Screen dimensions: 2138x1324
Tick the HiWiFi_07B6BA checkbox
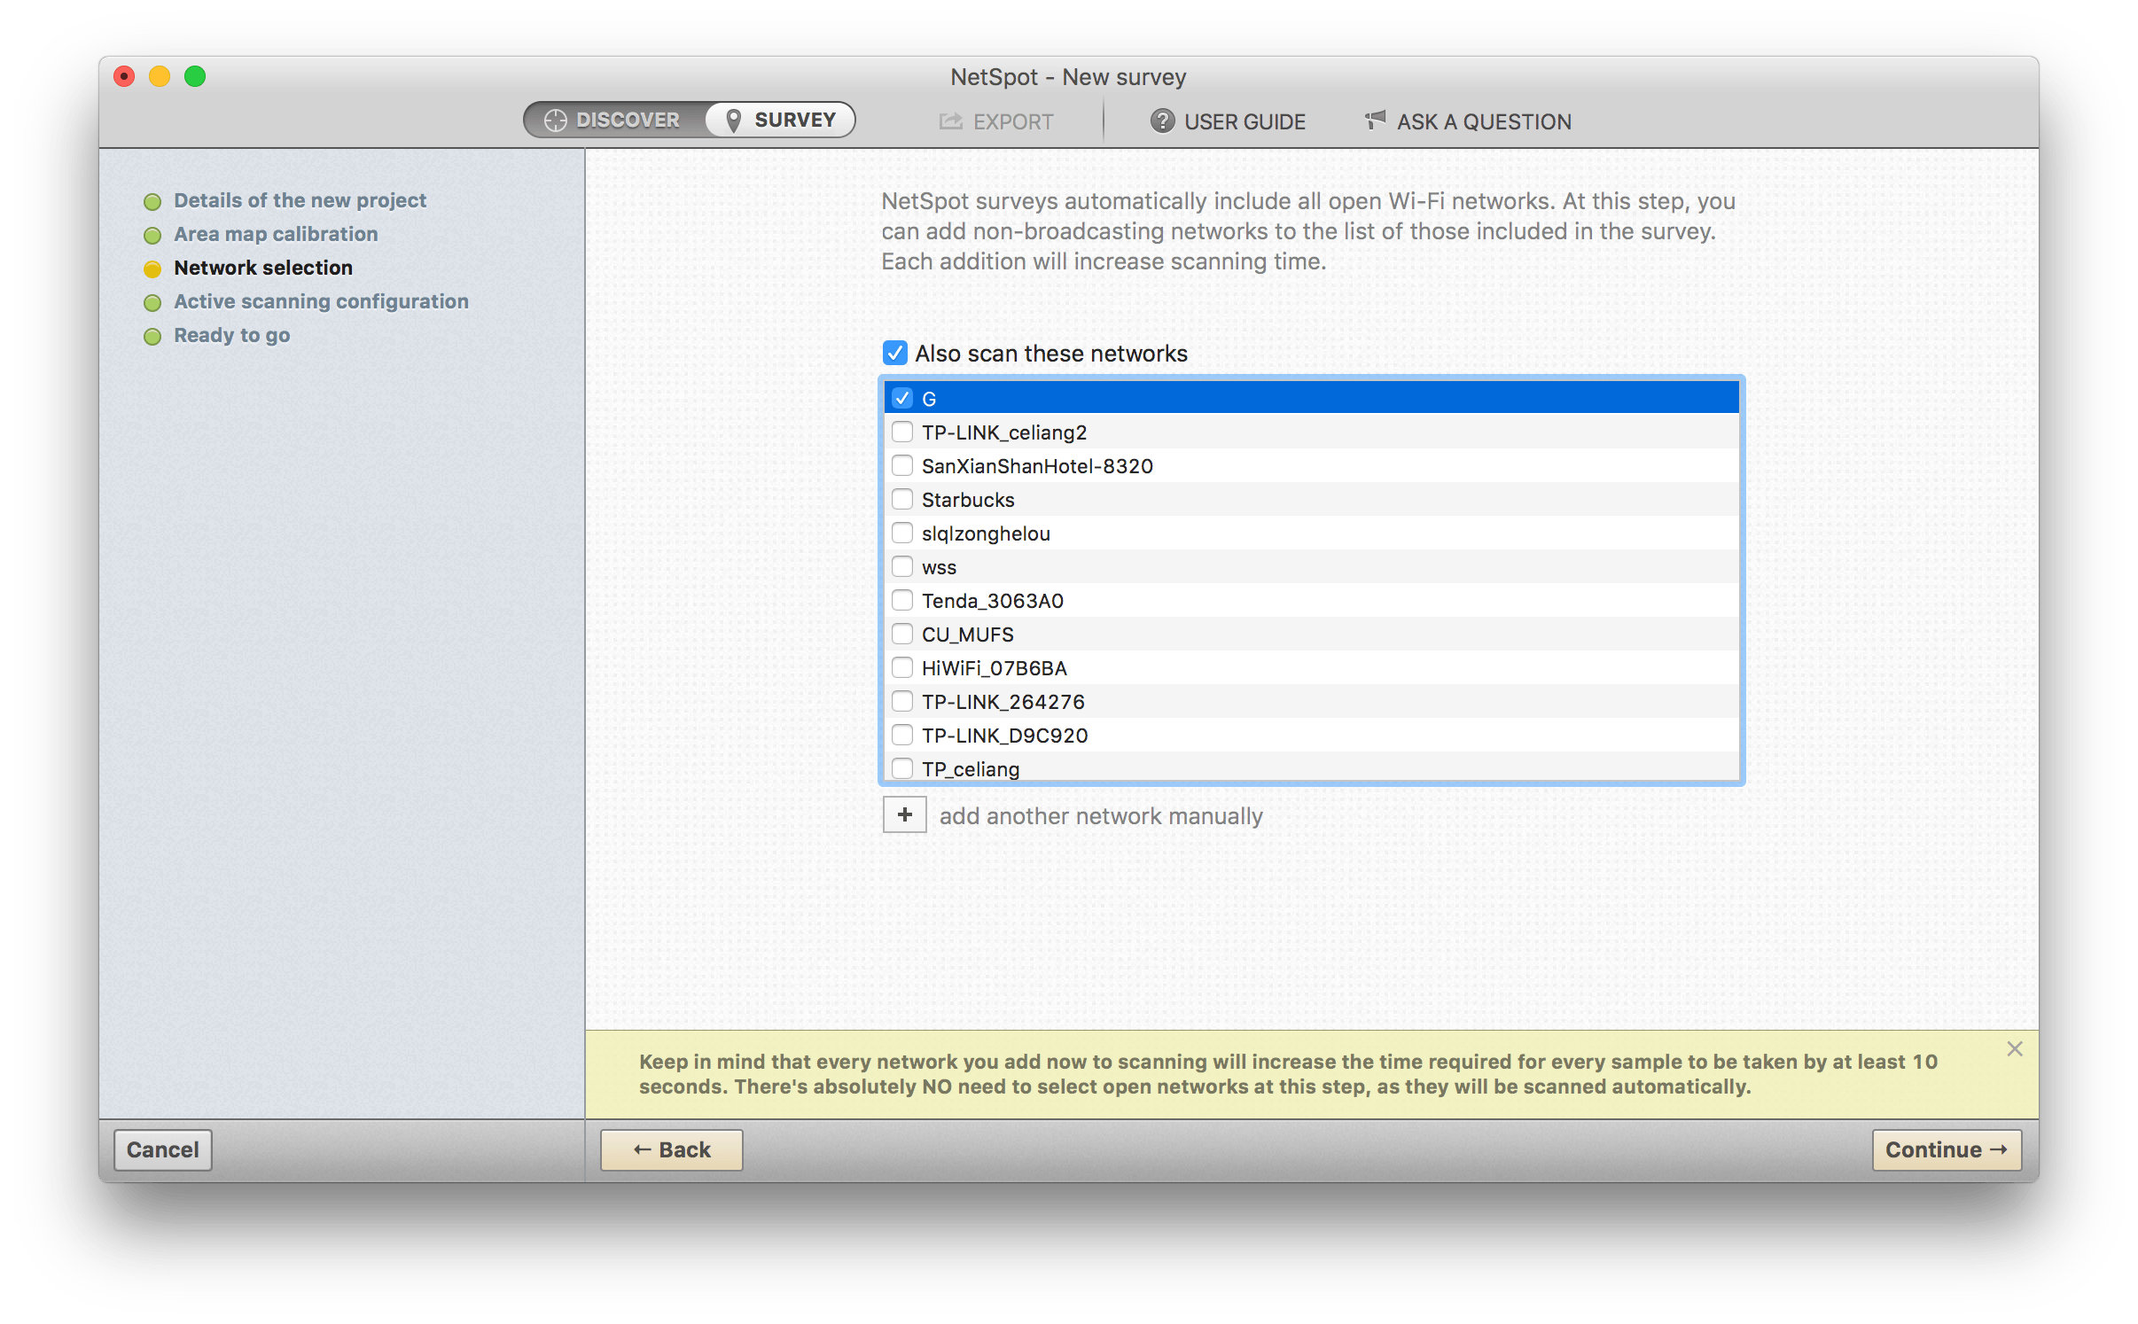tap(902, 667)
